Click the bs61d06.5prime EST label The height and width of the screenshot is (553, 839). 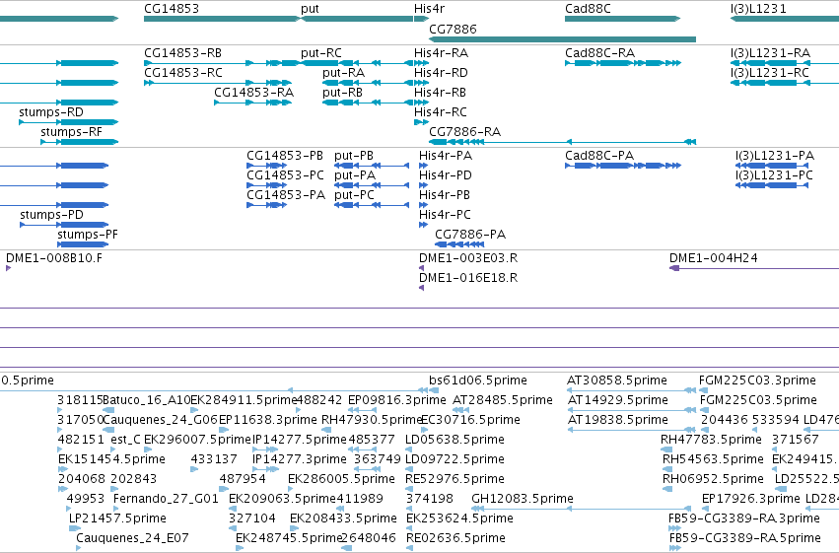[x=478, y=380]
